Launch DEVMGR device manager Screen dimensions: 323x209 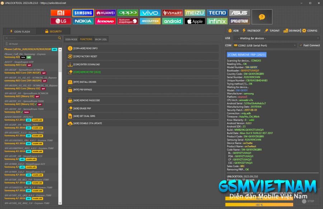click(x=292, y=30)
